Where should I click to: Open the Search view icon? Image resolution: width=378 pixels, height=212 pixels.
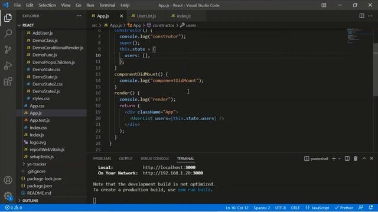(x=8, y=34)
